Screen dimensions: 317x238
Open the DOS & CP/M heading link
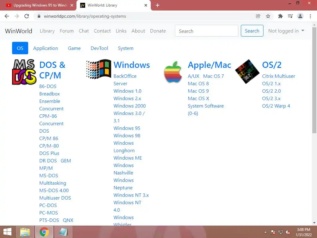[x=52, y=70]
